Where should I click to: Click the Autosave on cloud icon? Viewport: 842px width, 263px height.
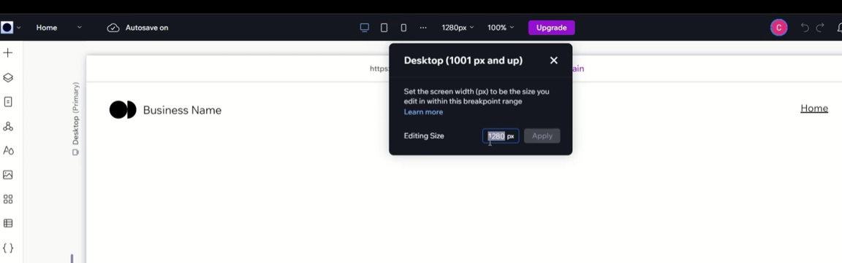click(x=113, y=28)
